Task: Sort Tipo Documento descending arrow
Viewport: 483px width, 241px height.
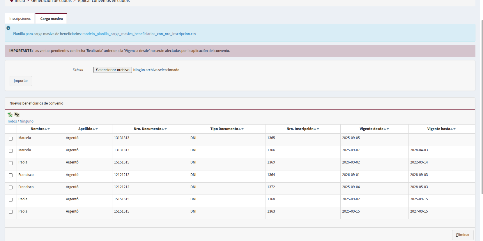Action: point(243,129)
